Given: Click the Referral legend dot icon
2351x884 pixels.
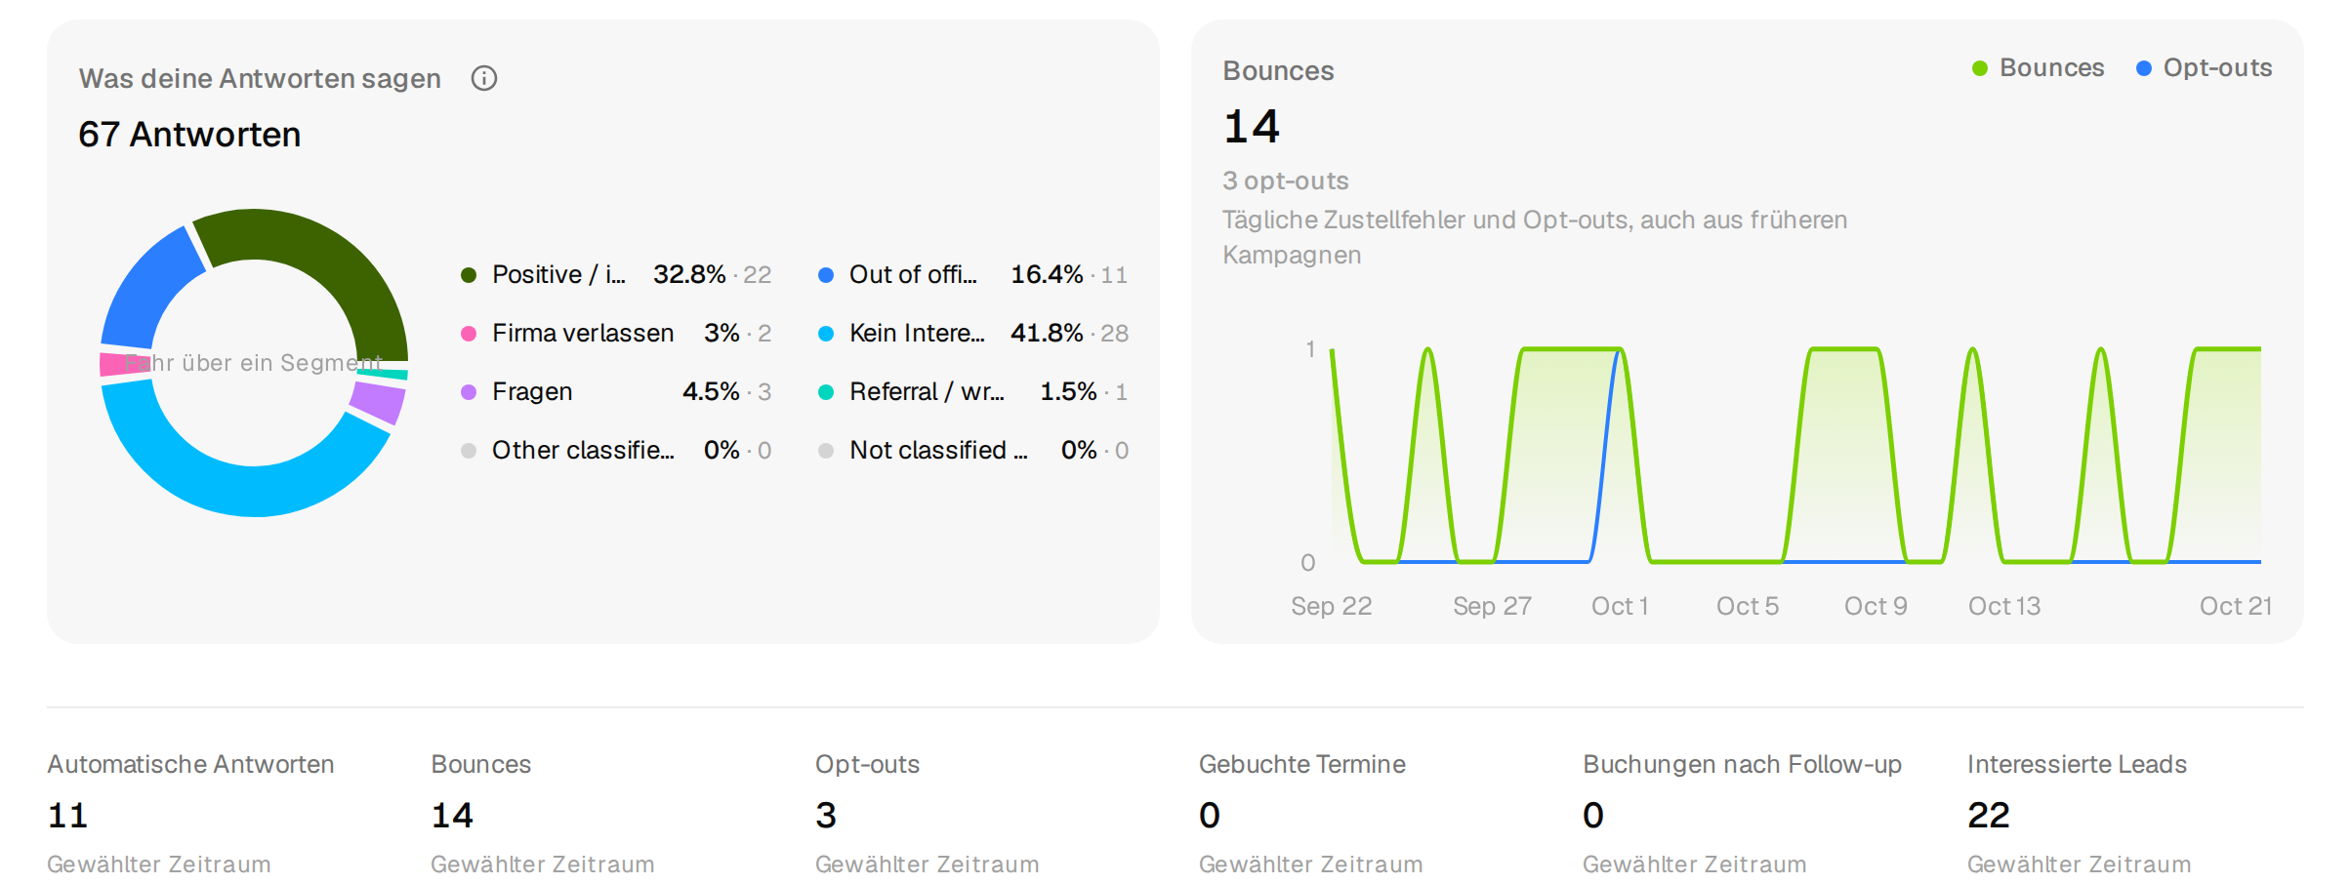Looking at the screenshot, I should [x=826, y=392].
